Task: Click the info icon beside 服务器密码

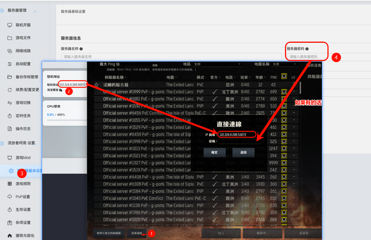Action: (307, 49)
